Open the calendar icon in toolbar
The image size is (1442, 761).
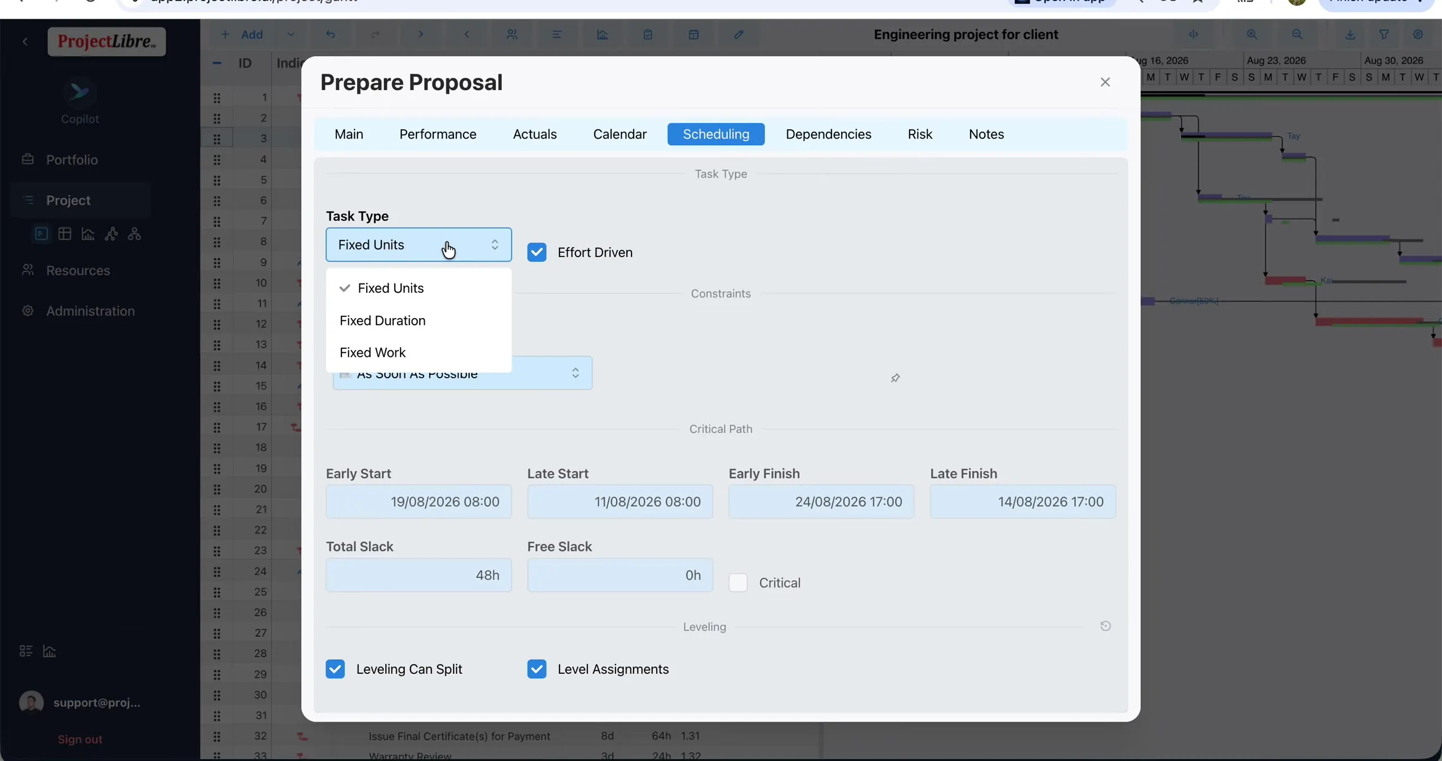693,35
